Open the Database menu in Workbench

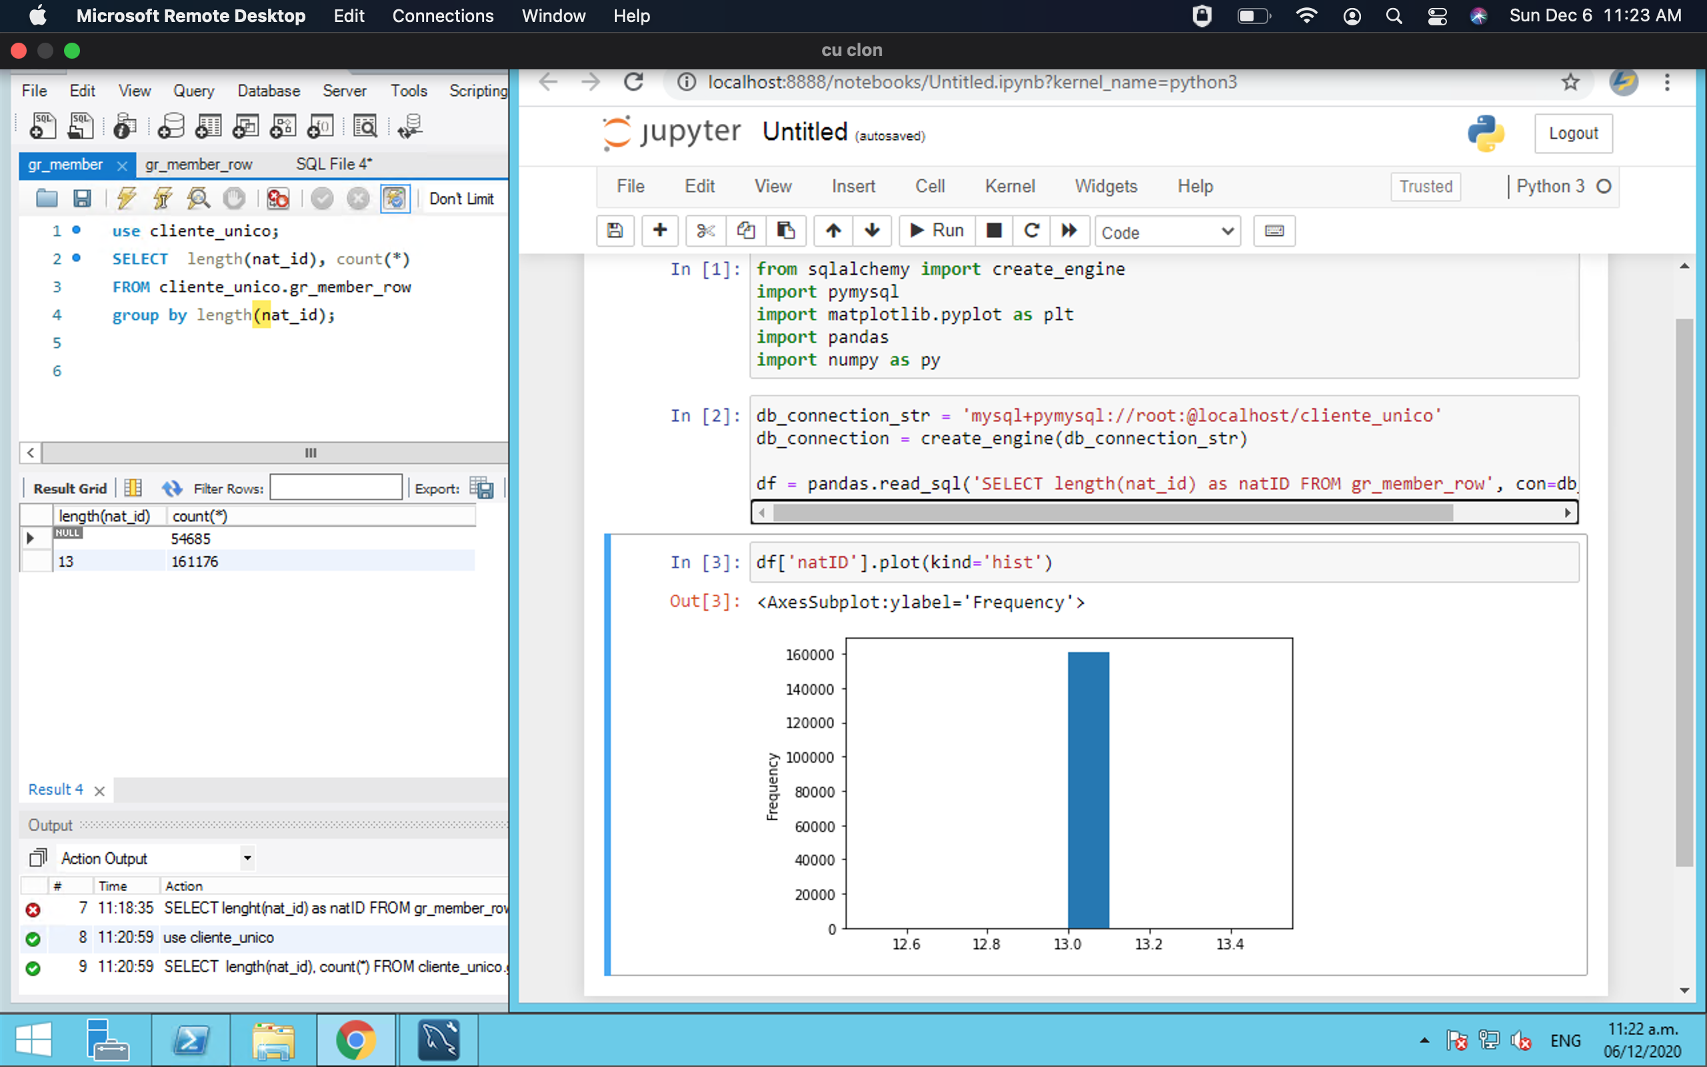click(268, 91)
